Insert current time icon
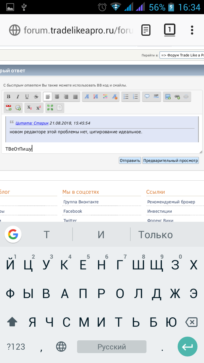The image size is (204, 363). (18, 107)
